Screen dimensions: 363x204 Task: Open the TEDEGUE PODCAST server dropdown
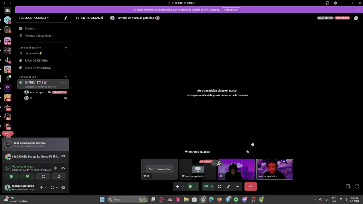point(34,18)
